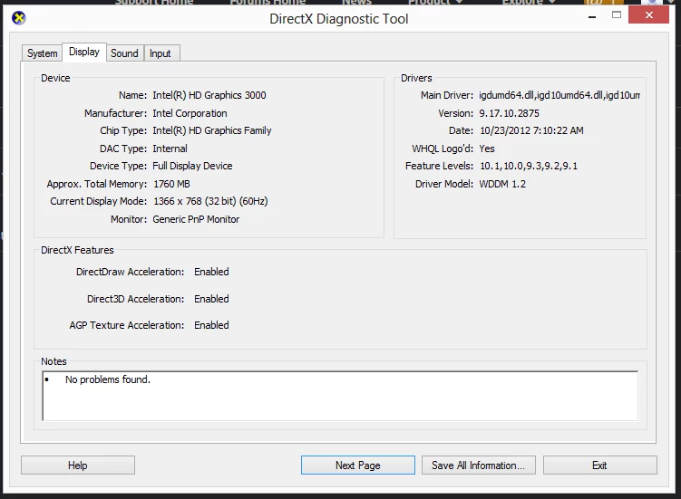Click the No problems found note

click(108, 379)
